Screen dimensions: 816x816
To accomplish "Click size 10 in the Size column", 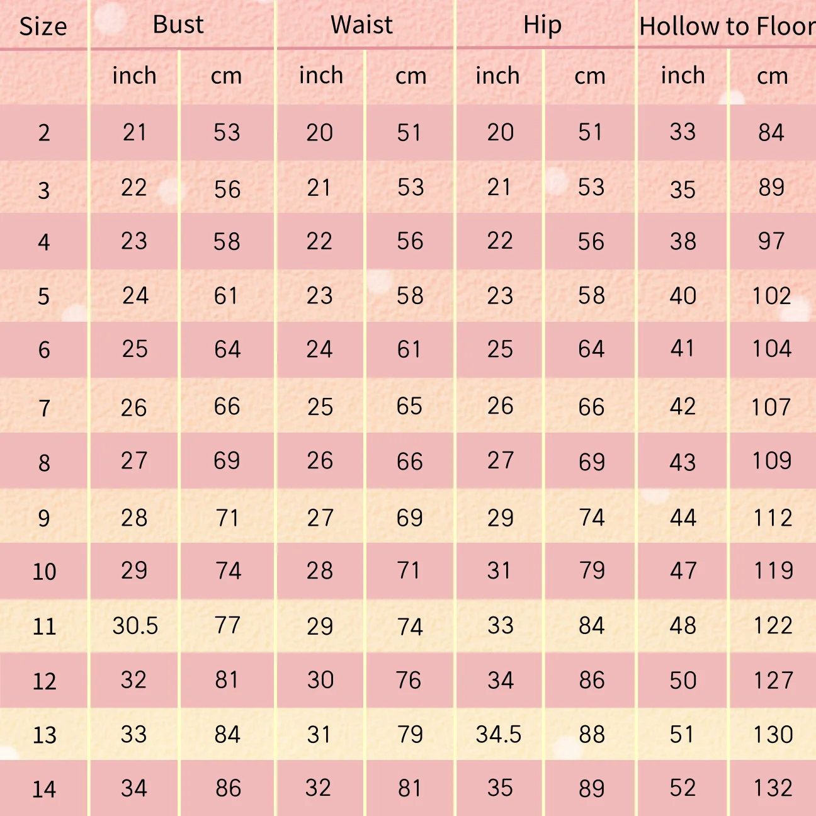I will (44, 572).
